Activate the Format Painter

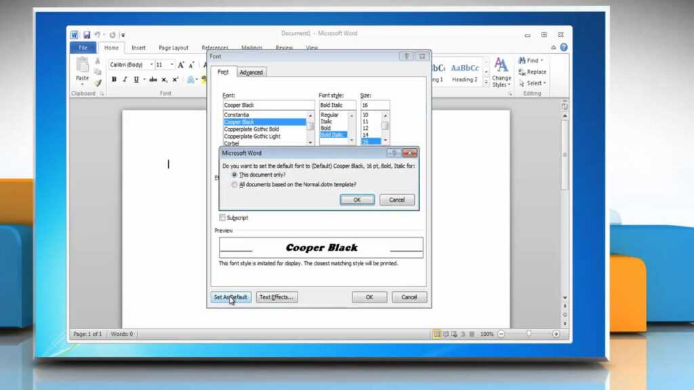click(x=98, y=83)
